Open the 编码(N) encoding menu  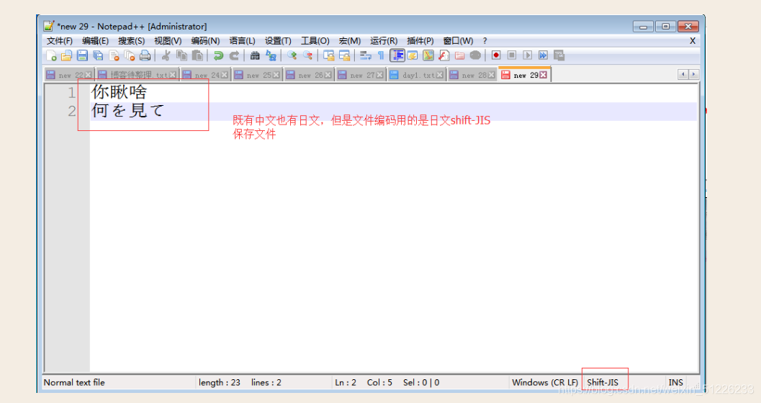coord(205,41)
